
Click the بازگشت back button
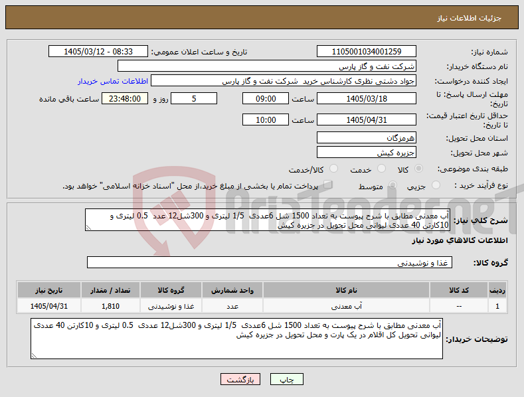coord(240,380)
